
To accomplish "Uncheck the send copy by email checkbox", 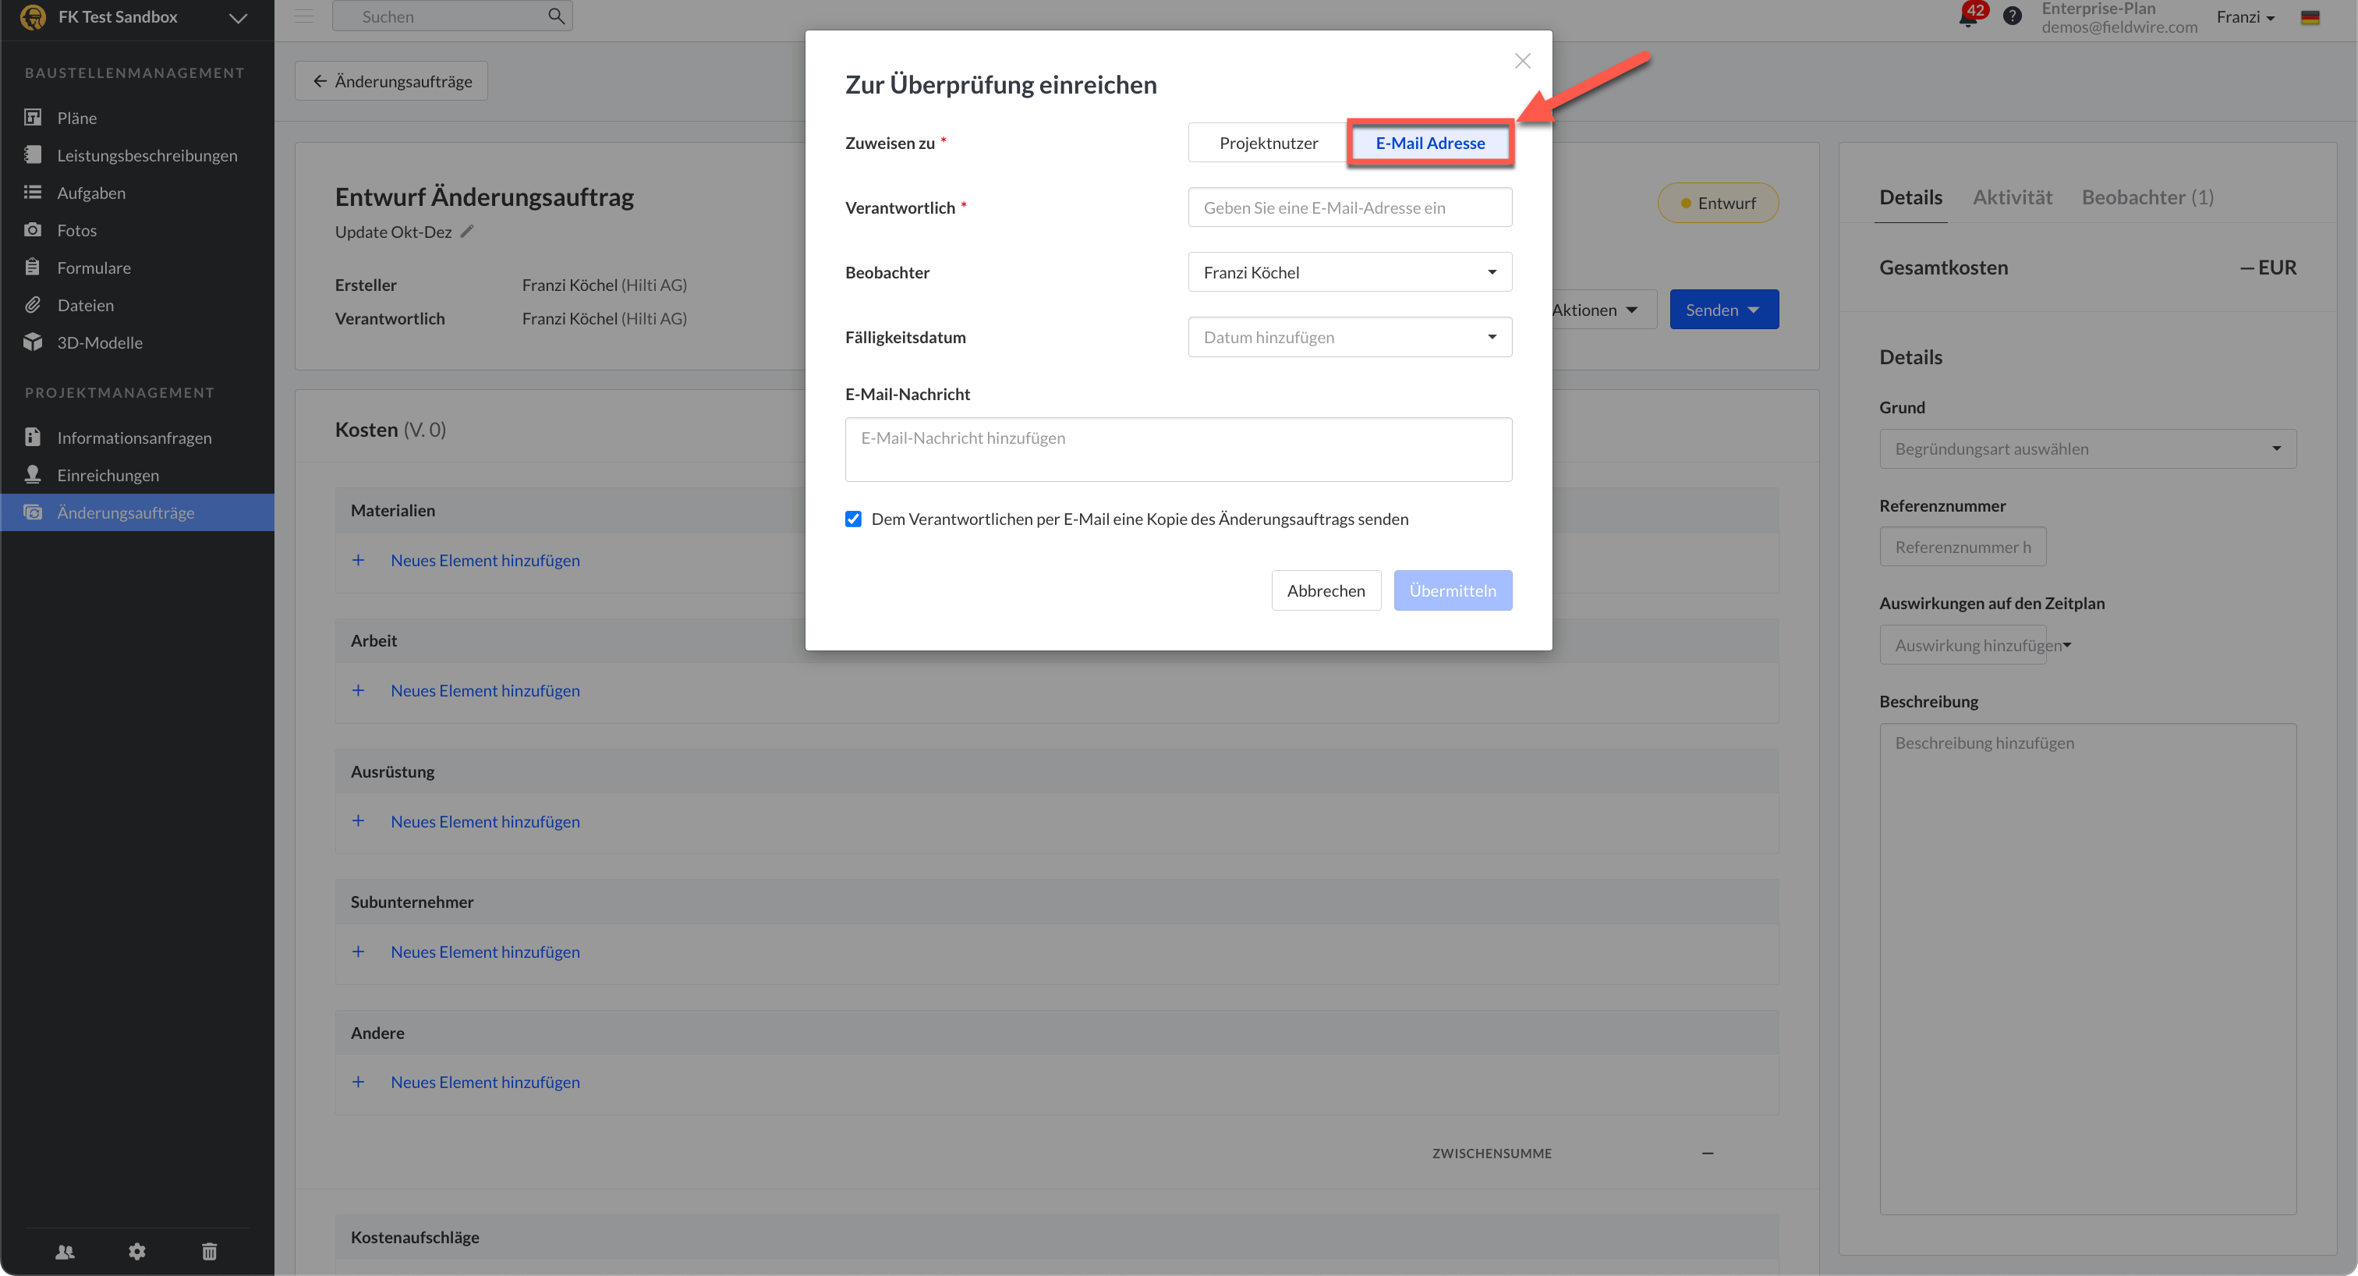I will [853, 519].
